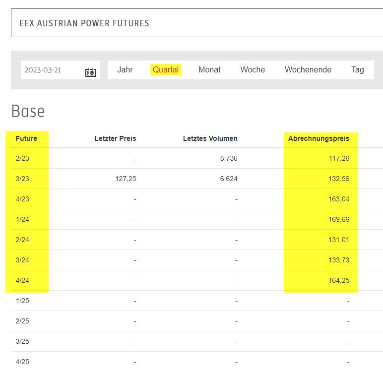383x375 pixels.
Task: Click the Future column header
Action: tap(26, 138)
